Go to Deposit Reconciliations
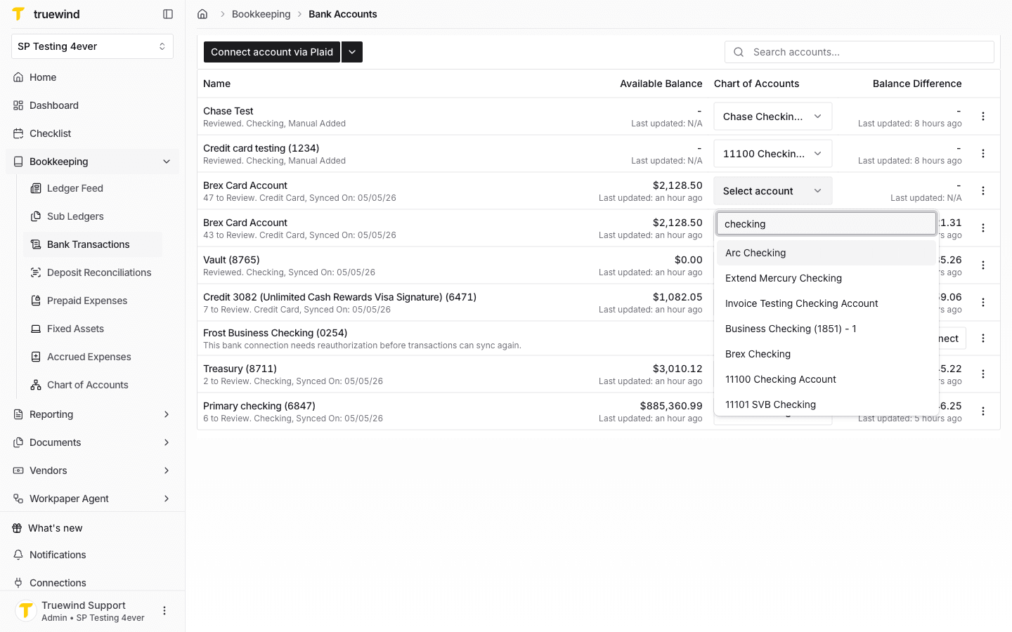Screen dimensions: 1012x632 (x=93, y=272)
